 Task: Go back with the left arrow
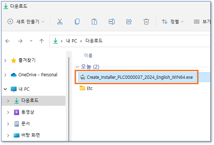tap(8, 41)
